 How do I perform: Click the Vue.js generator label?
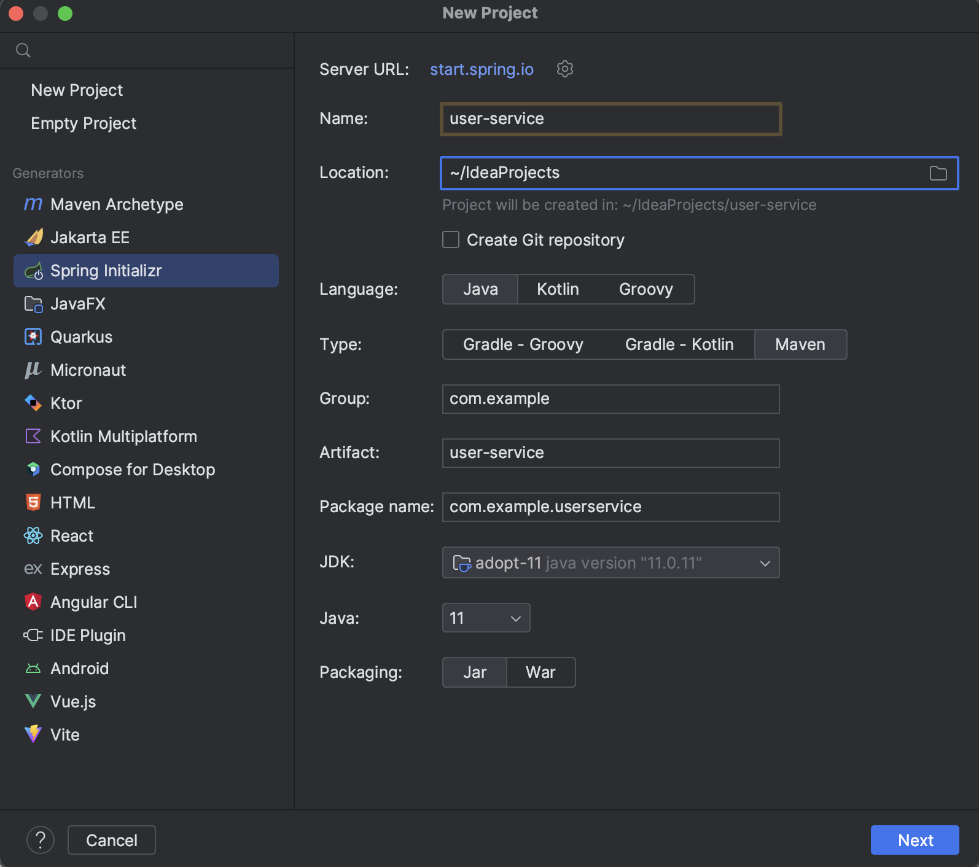(x=73, y=702)
